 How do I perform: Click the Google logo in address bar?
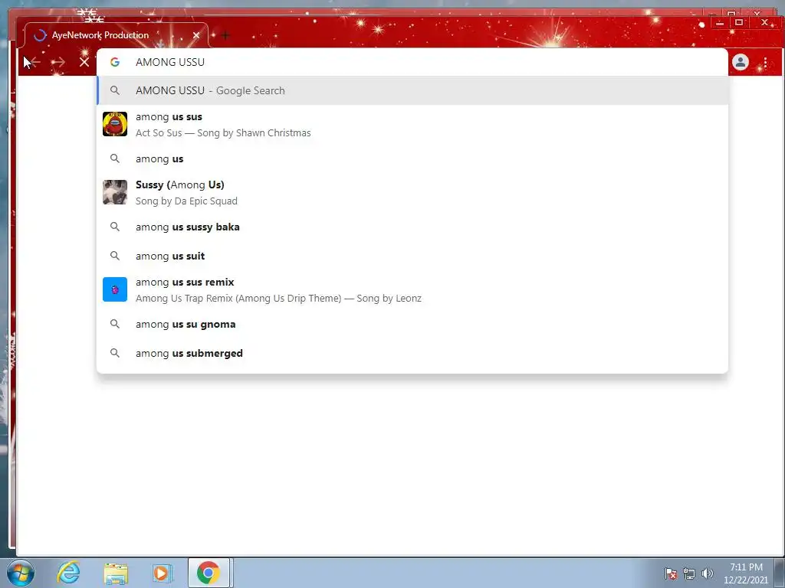click(x=115, y=62)
